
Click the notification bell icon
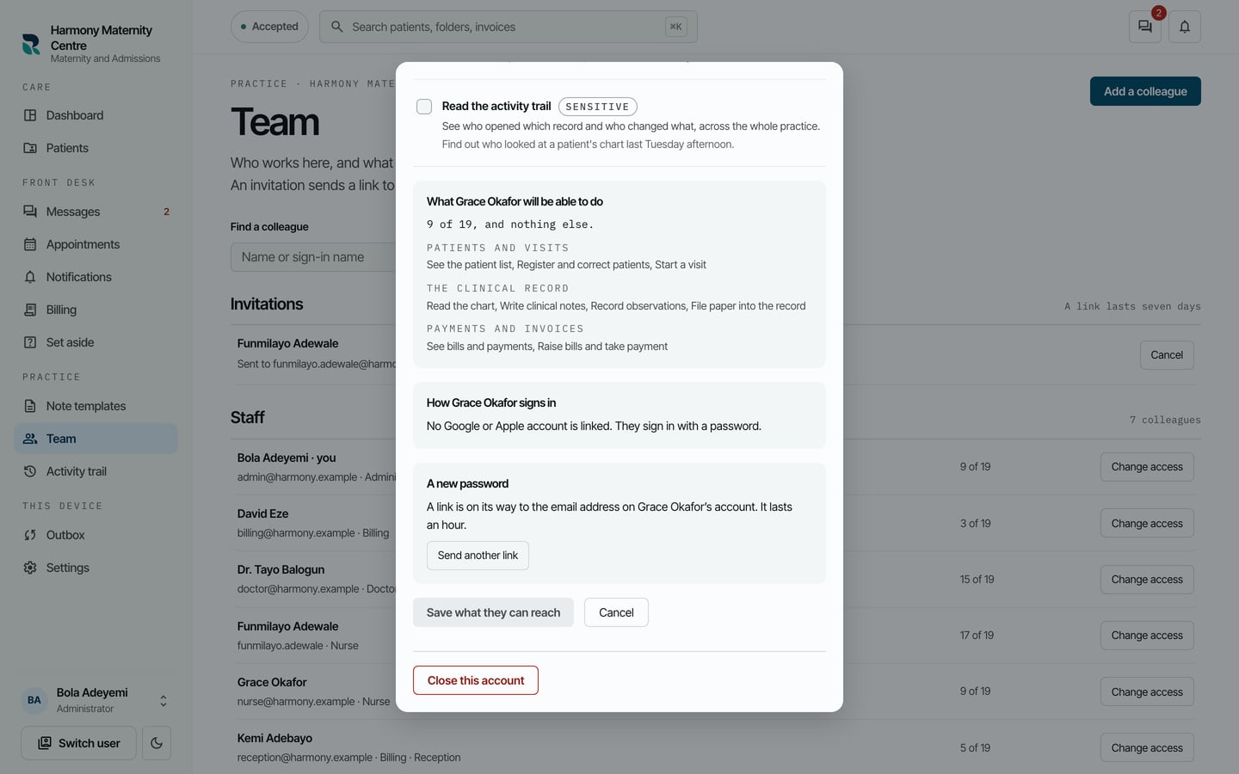(1185, 27)
